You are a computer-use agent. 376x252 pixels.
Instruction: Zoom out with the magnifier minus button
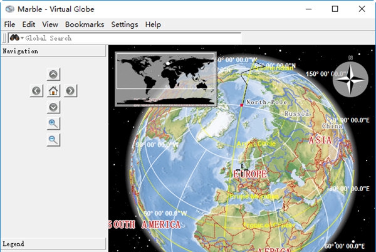[x=53, y=140]
